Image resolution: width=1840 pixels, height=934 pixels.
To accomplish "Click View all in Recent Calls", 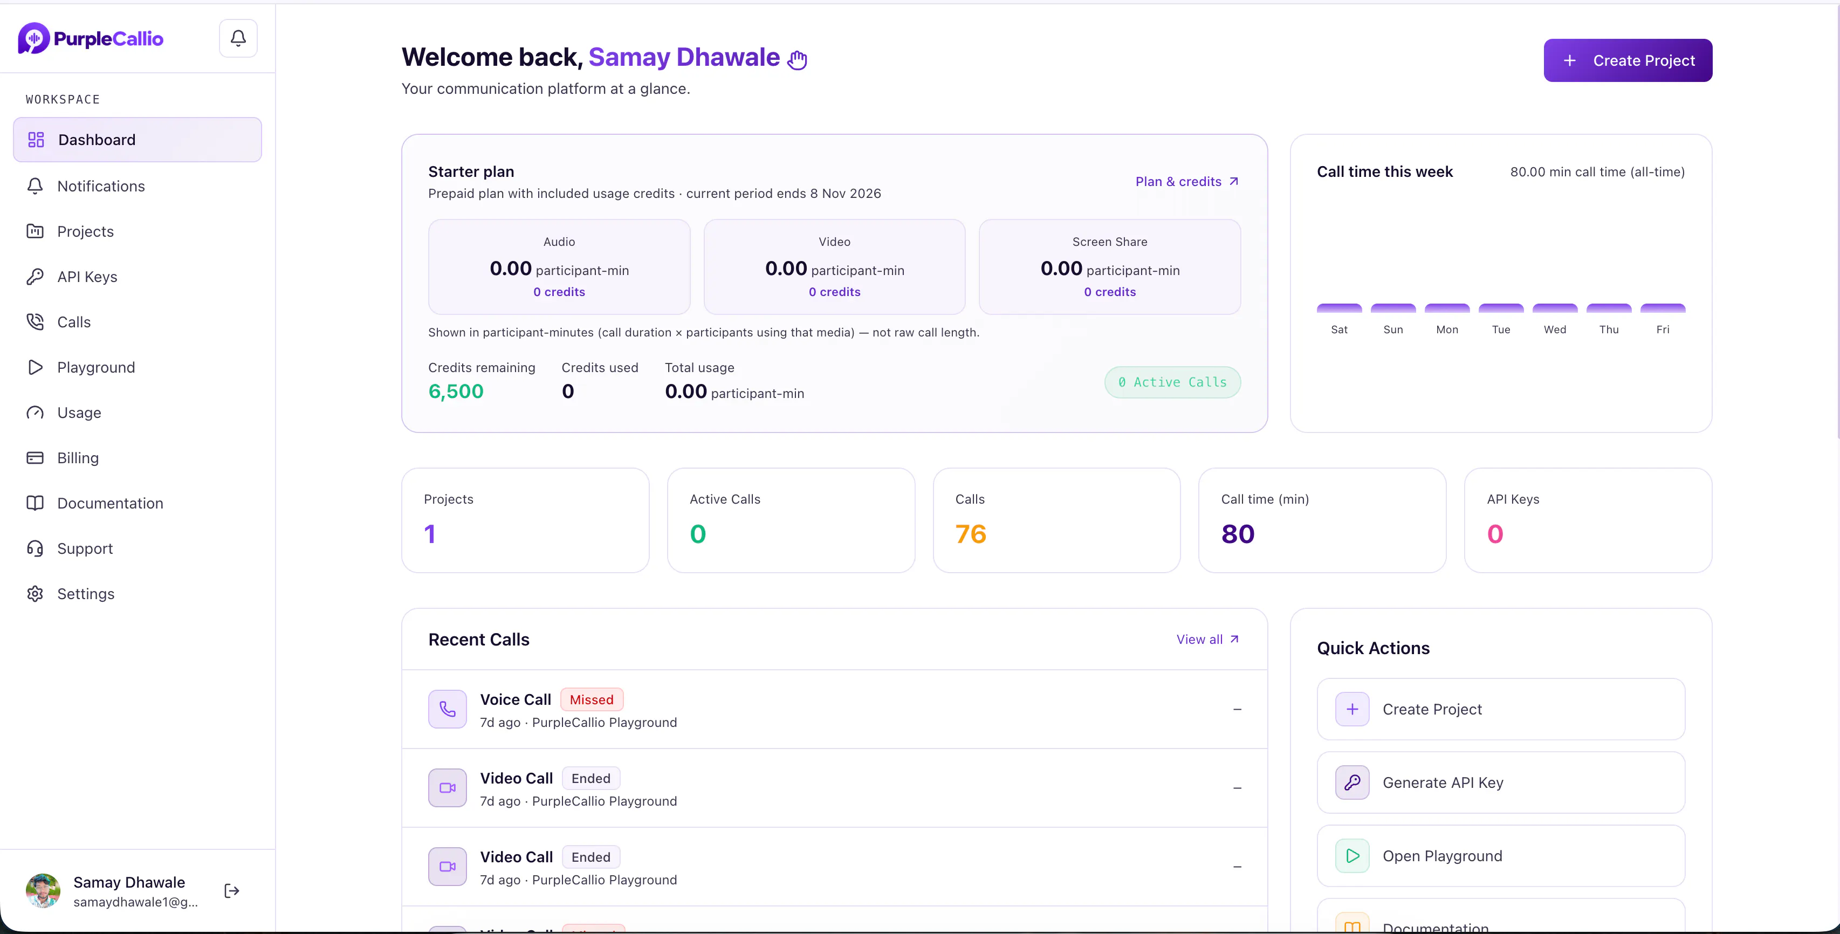I will (x=1208, y=639).
